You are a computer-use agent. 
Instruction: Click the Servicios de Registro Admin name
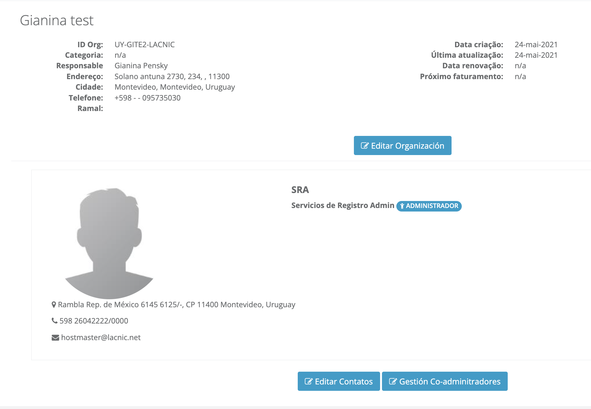(343, 205)
